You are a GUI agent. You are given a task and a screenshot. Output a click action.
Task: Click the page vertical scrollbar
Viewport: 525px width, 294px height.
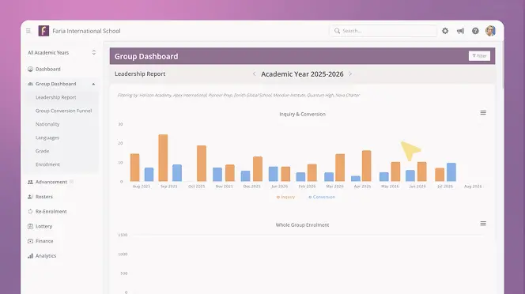point(503,64)
